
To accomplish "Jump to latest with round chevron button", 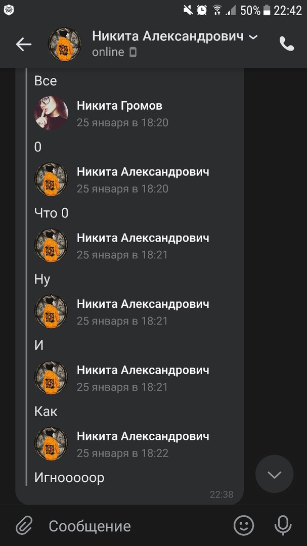I will pos(274,474).
